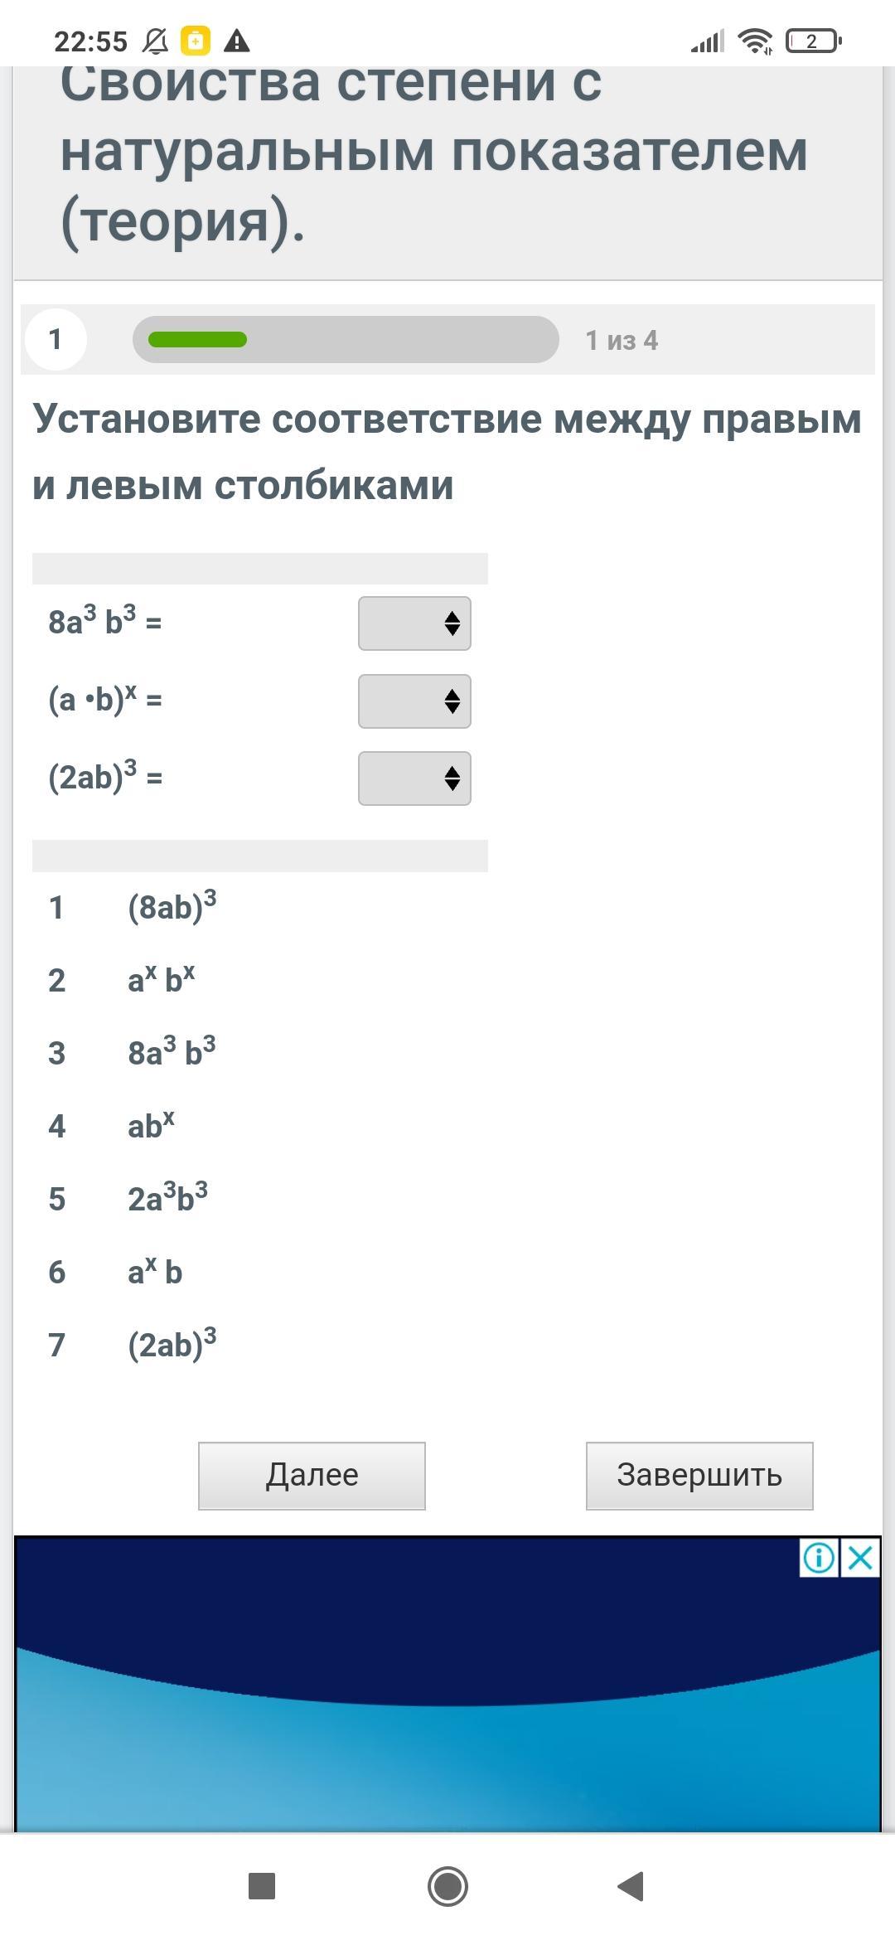Screen dimensions: 895x1940
Task: Tap the muted bell status icon
Action: coord(155,41)
